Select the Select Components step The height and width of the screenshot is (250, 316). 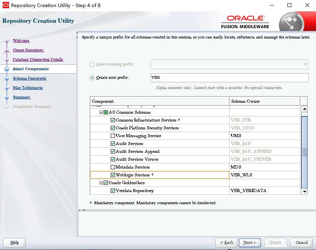(31, 69)
